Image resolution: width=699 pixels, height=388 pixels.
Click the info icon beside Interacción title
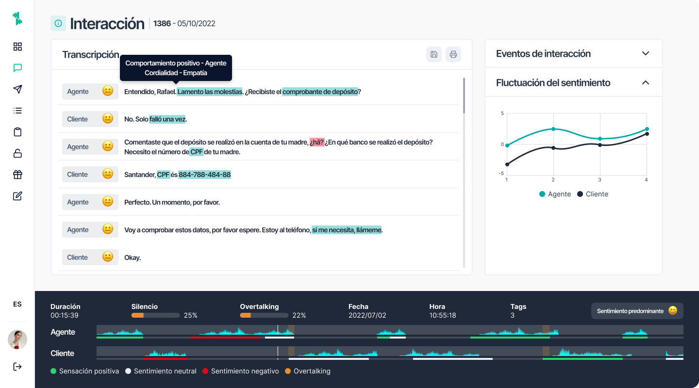click(x=58, y=23)
